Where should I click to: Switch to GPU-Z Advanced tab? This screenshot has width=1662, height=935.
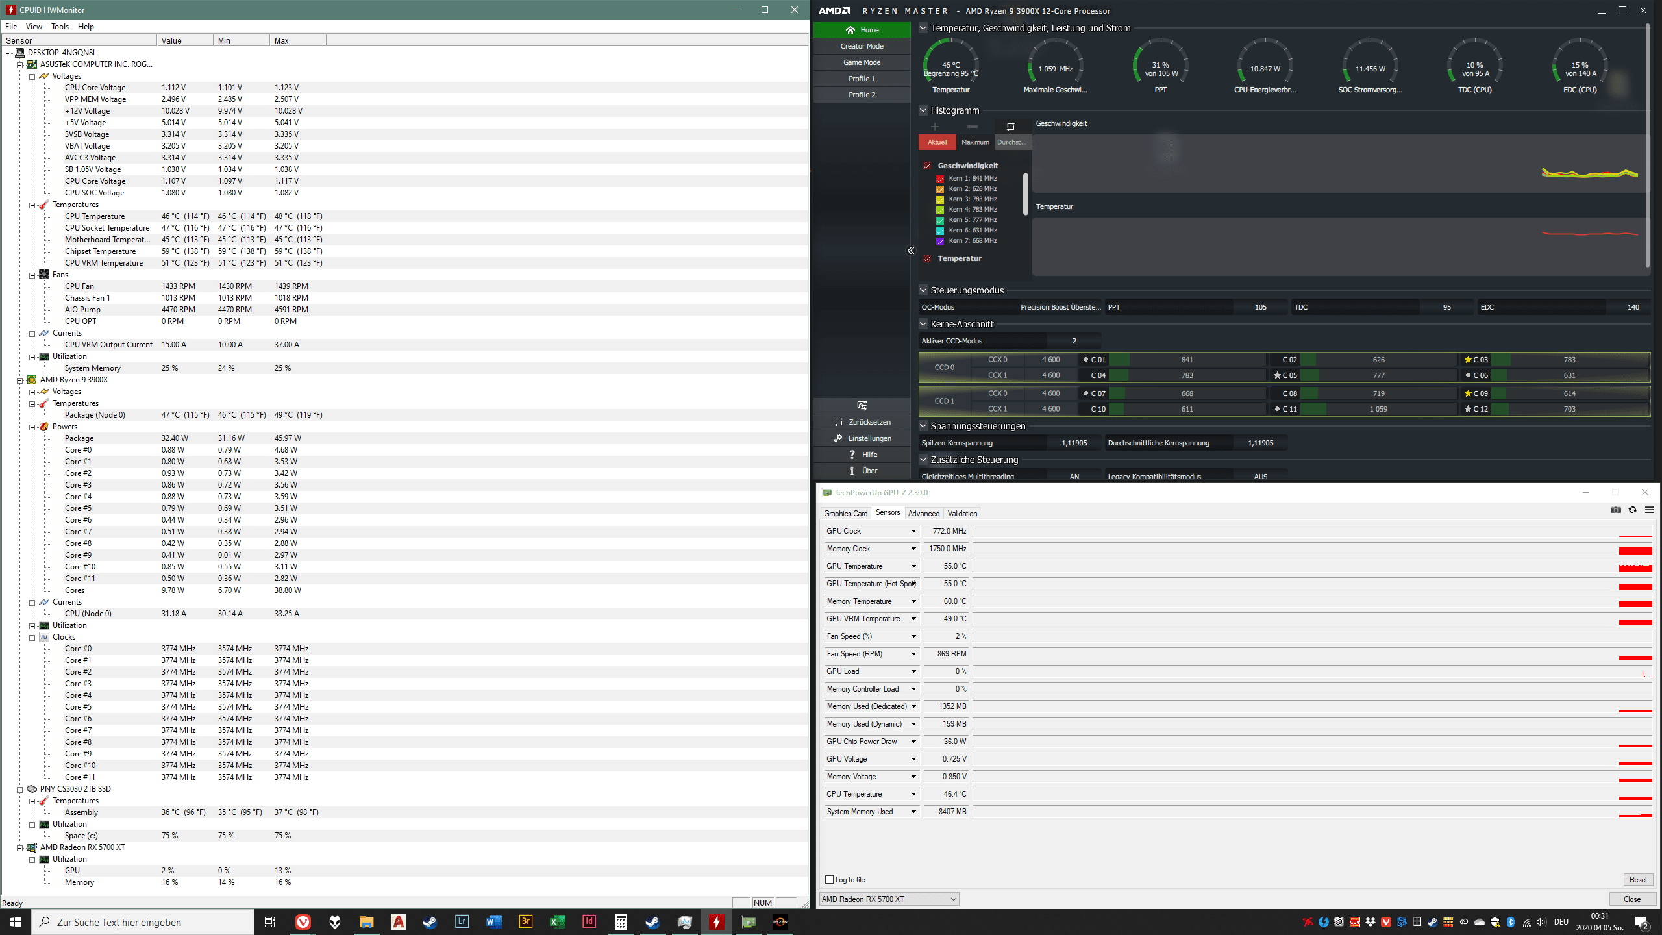click(923, 514)
